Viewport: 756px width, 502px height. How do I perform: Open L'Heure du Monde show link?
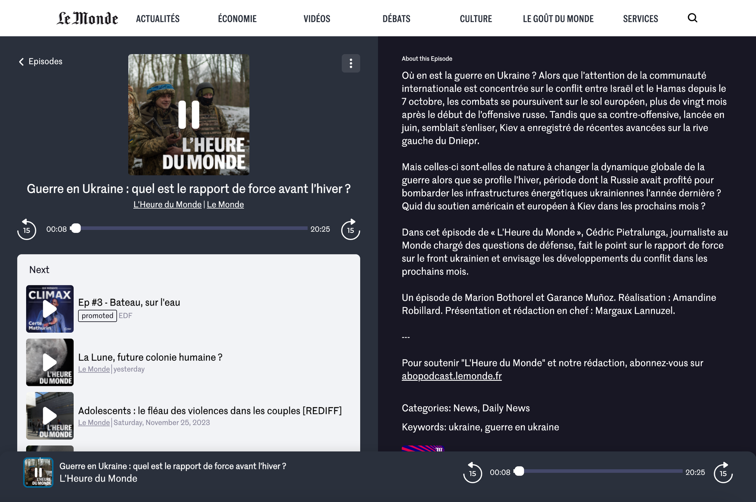[x=167, y=205]
